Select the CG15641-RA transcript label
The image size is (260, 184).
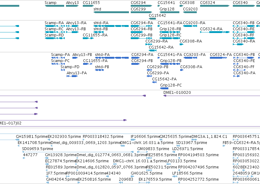170,23
